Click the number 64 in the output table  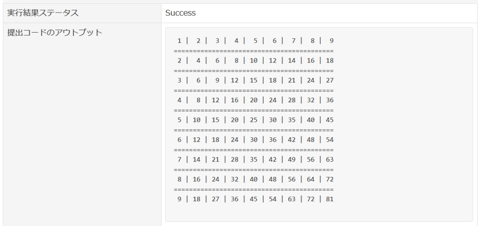(x=311, y=179)
